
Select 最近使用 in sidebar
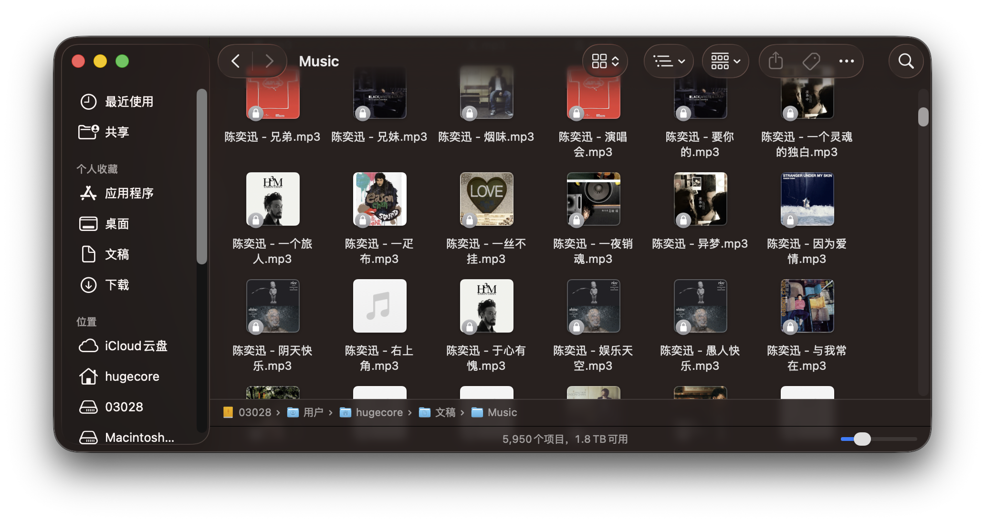click(129, 102)
